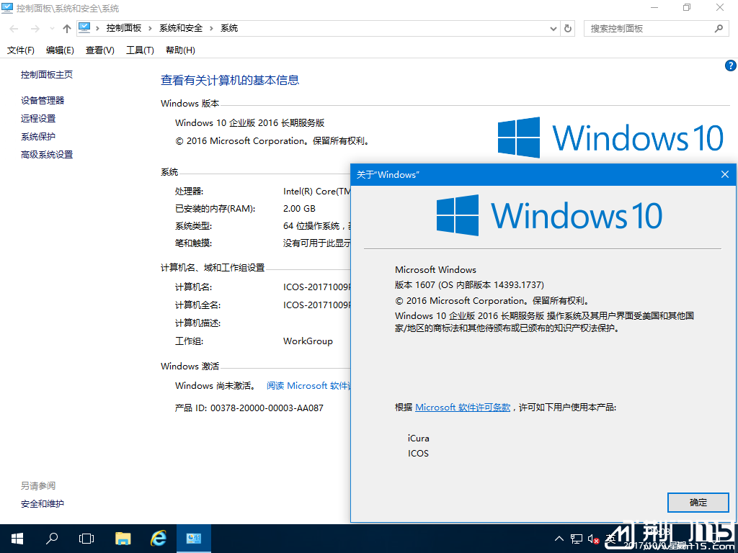This screenshot has width=738, height=553.
Task: Open 编辑(E) menu
Action: (x=60, y=50)
